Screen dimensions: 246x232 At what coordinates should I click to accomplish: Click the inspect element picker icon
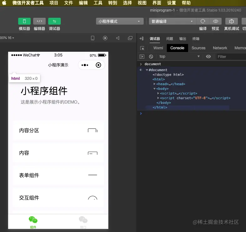(142, 48)
